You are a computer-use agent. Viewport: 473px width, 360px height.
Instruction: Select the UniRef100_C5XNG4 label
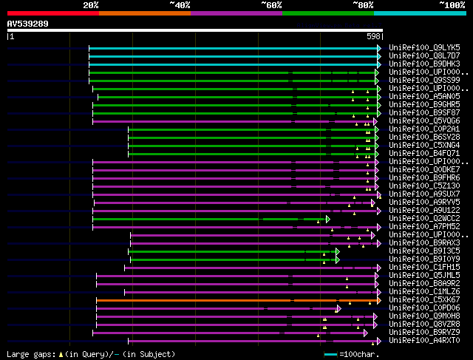pyautogui.click(x=424, y=146)
